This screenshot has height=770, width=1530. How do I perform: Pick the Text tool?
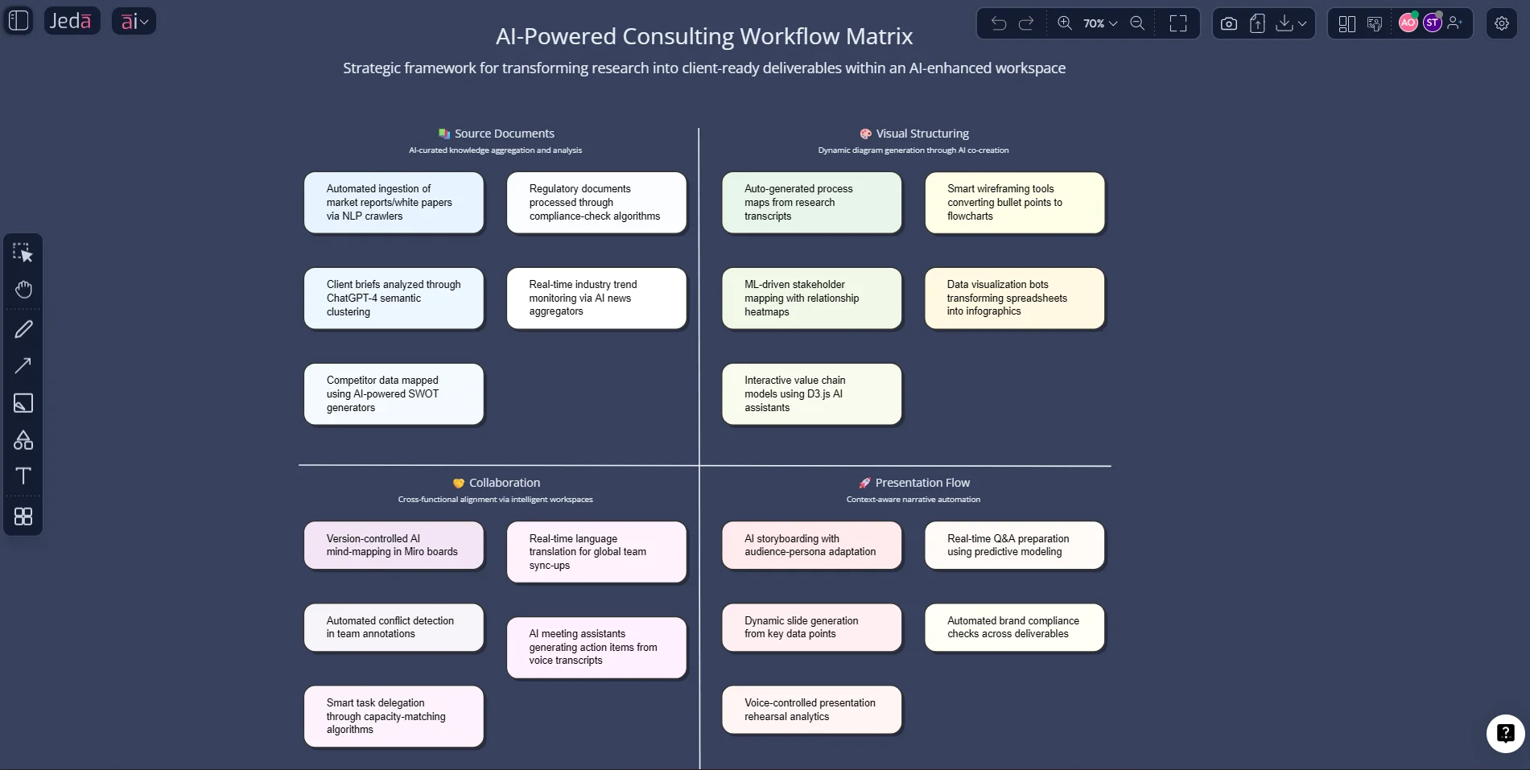point(23,476)
